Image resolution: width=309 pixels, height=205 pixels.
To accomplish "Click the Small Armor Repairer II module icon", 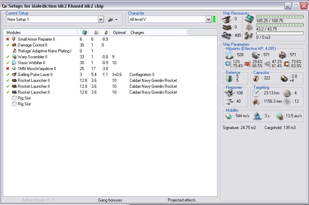I will click(14, 39).
